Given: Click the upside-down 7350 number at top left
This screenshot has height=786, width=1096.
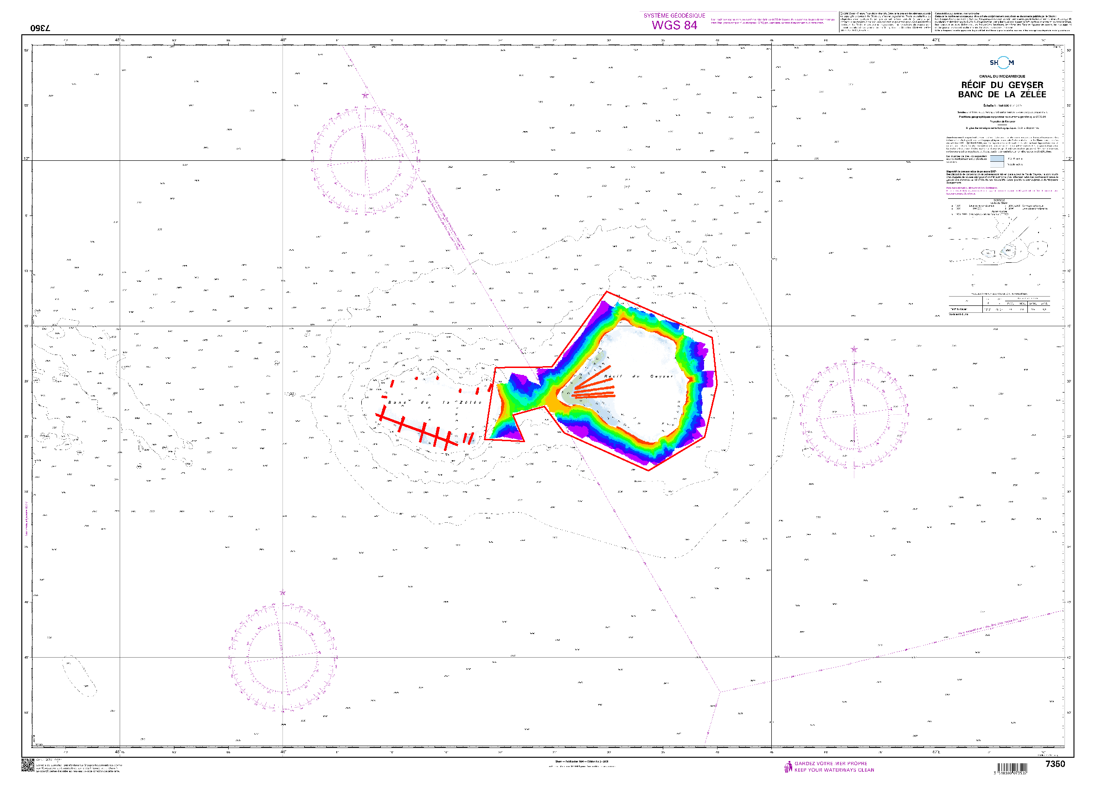Looking at the screenshot, I should [x=41, y=28].
